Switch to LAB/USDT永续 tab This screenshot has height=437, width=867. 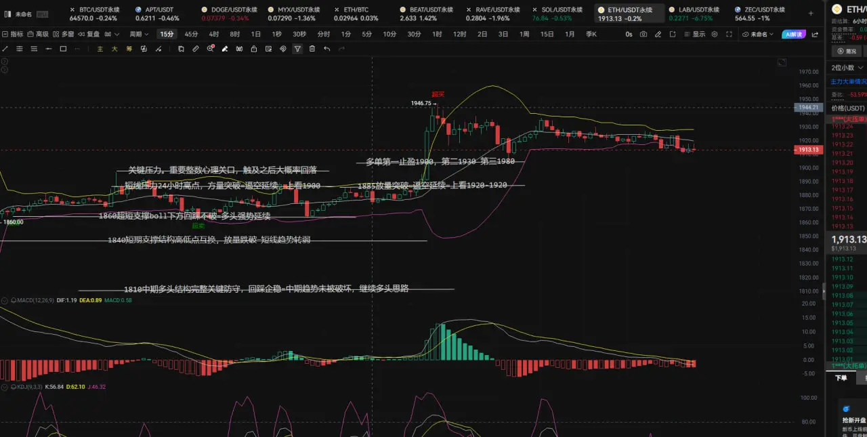coord(694,14)
